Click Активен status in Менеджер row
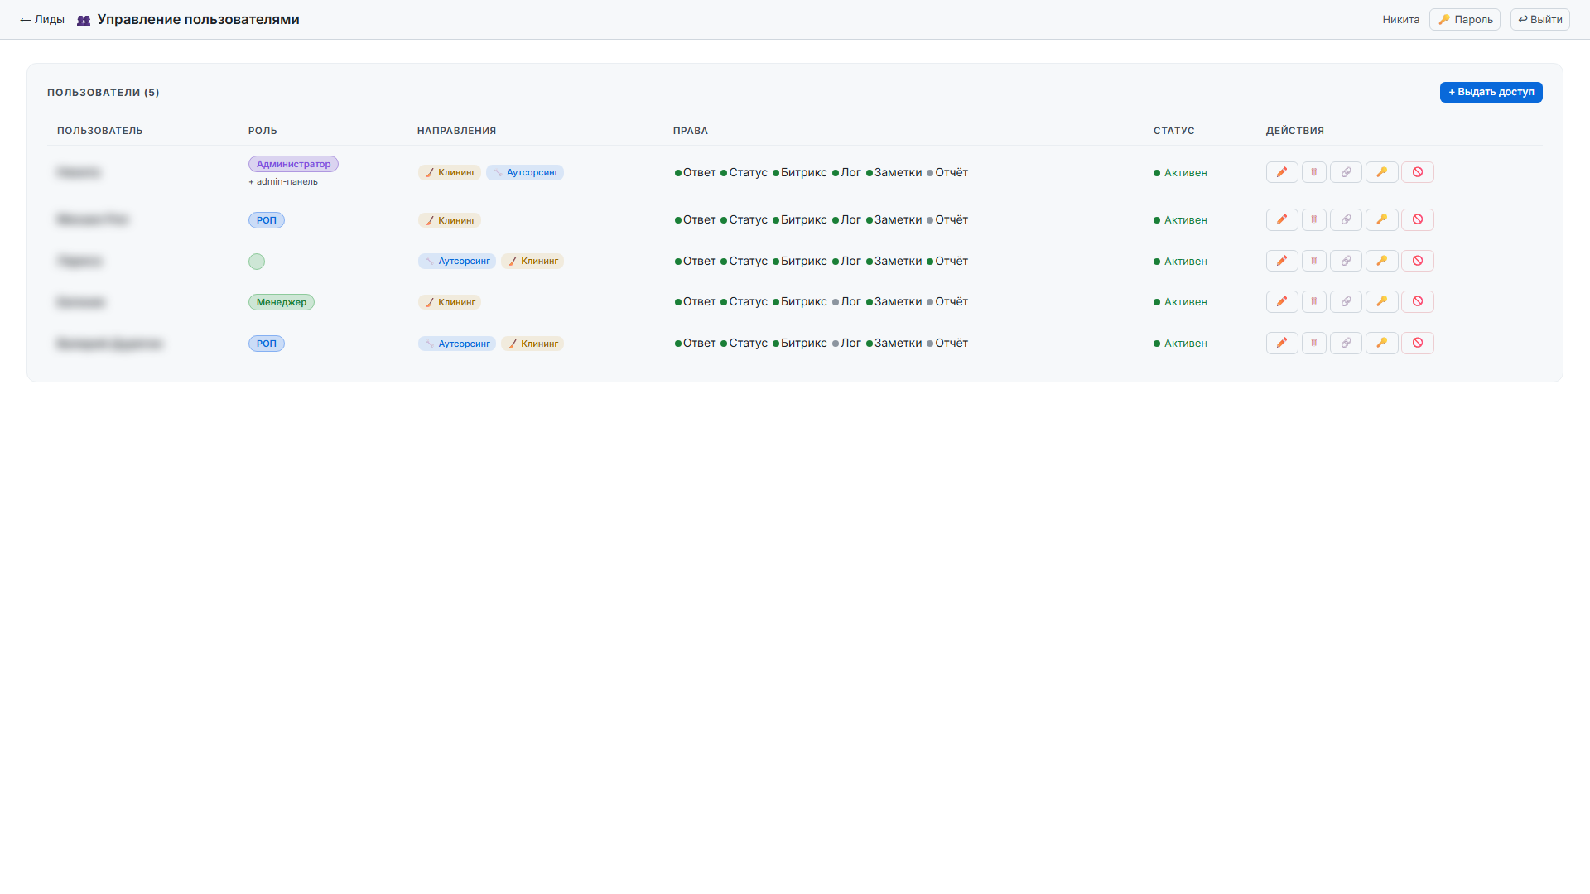 pos(1180,301)
